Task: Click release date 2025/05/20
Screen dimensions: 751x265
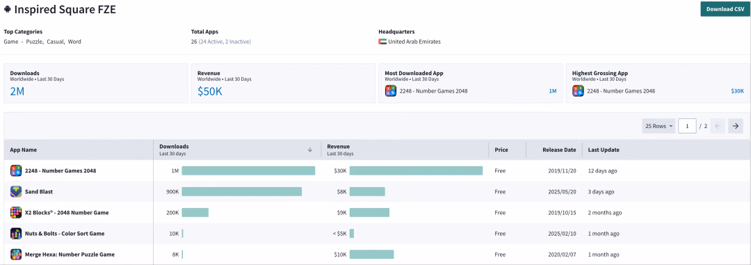Action: [x=563, y=191]
